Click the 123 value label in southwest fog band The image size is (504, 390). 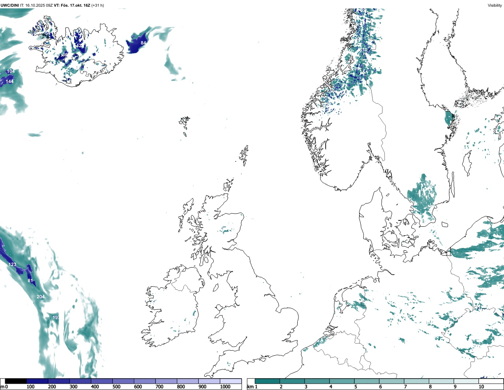[13, 264]
